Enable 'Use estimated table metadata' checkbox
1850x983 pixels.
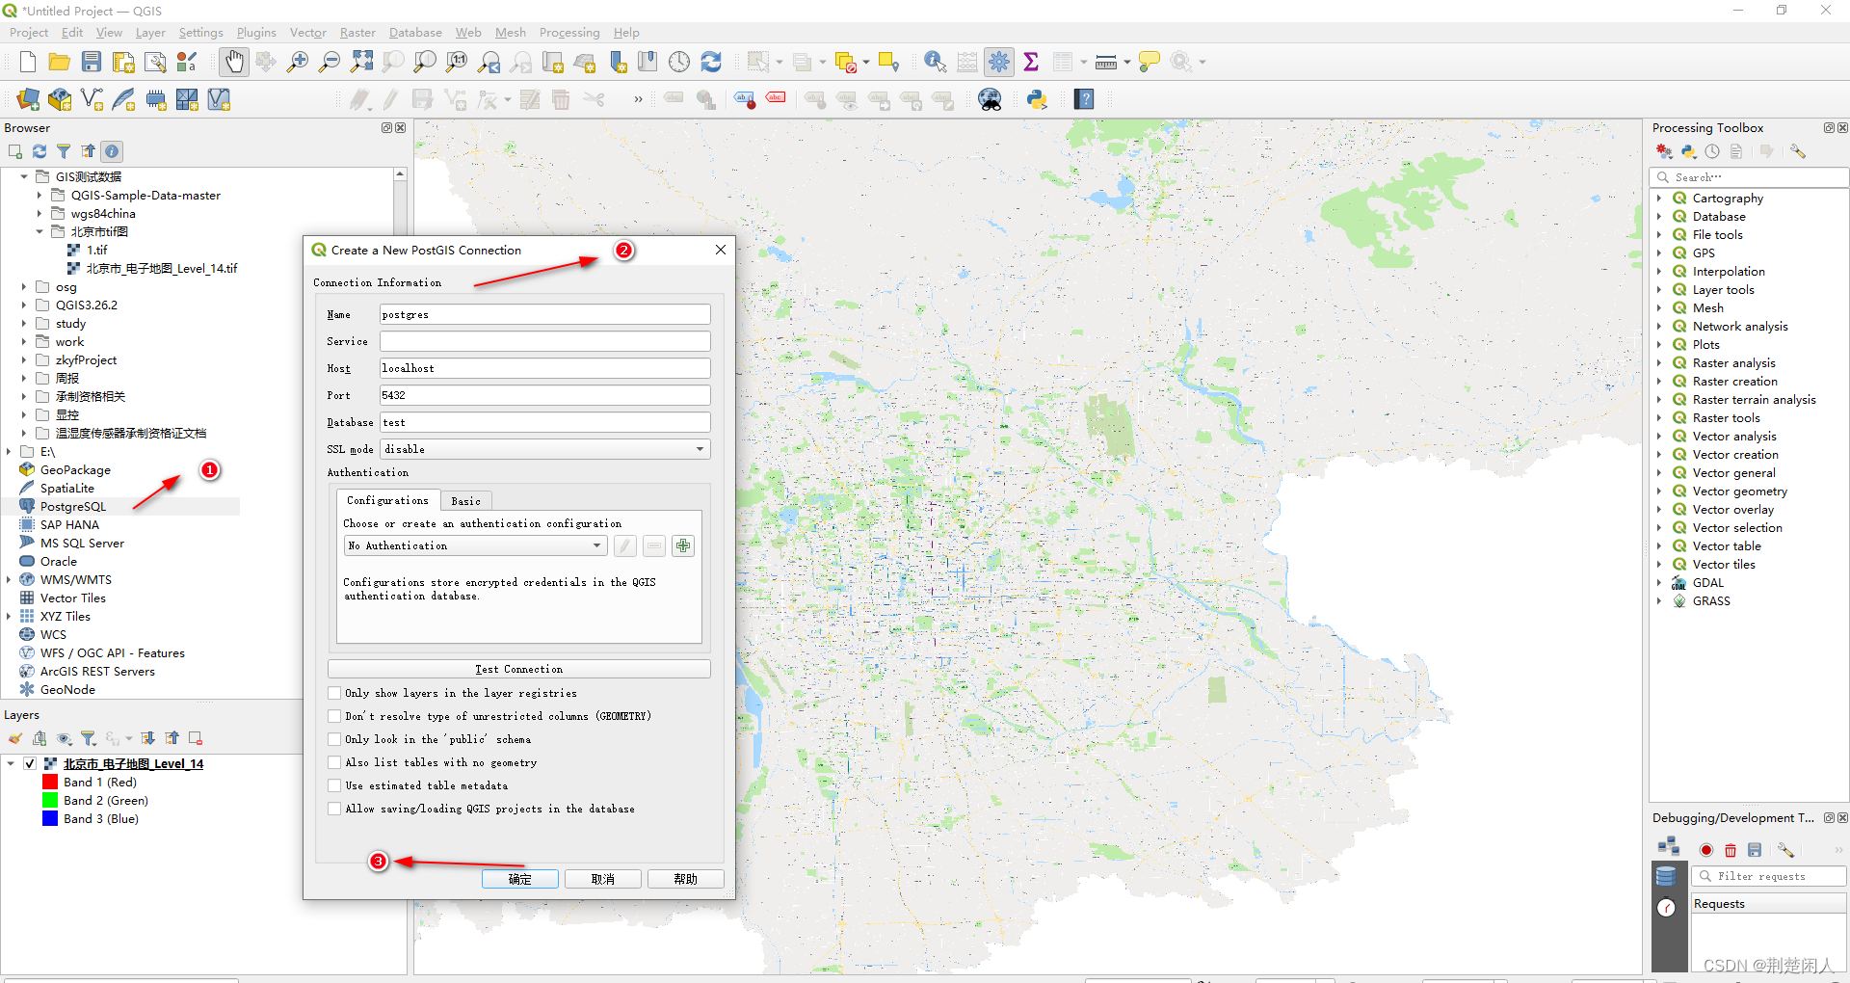tap(334, 785)
